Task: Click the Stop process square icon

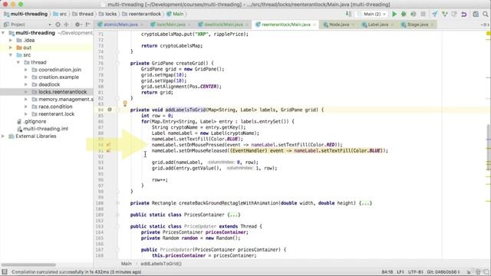Action: point(423,14)
